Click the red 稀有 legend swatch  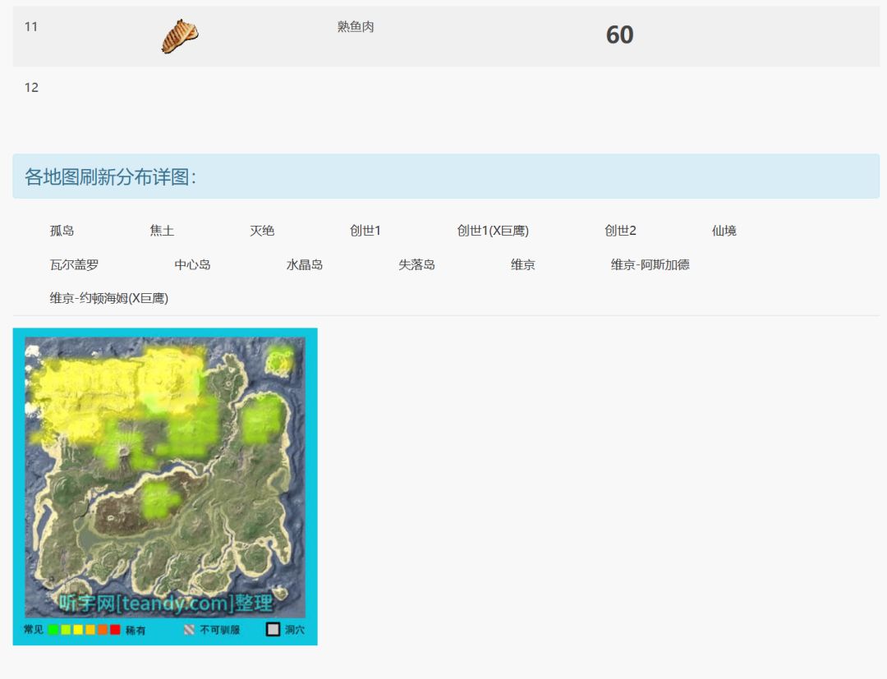(115, 630)
